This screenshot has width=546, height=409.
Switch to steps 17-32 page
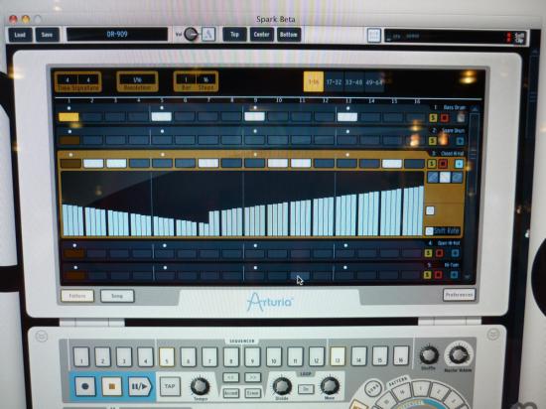[334, 82]
